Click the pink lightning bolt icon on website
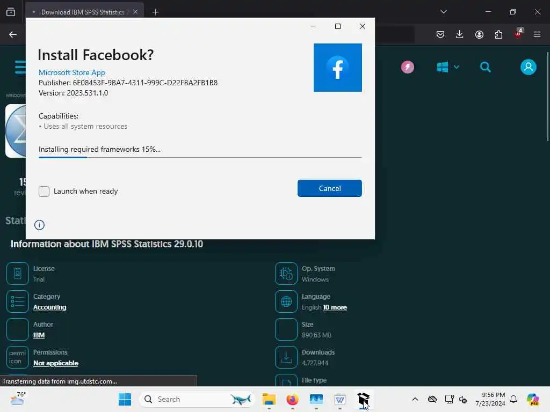The width and height of the screenshot is (550, 412). tap(408, 67)
